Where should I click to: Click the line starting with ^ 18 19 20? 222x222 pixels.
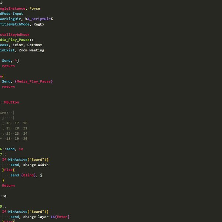(x=15, y=139)
